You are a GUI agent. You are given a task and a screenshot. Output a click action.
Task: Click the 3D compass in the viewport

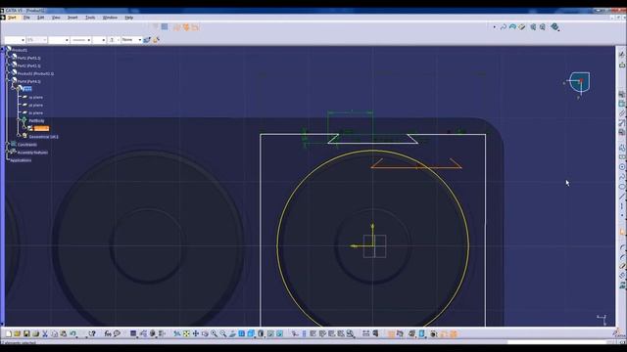point(579,82)
